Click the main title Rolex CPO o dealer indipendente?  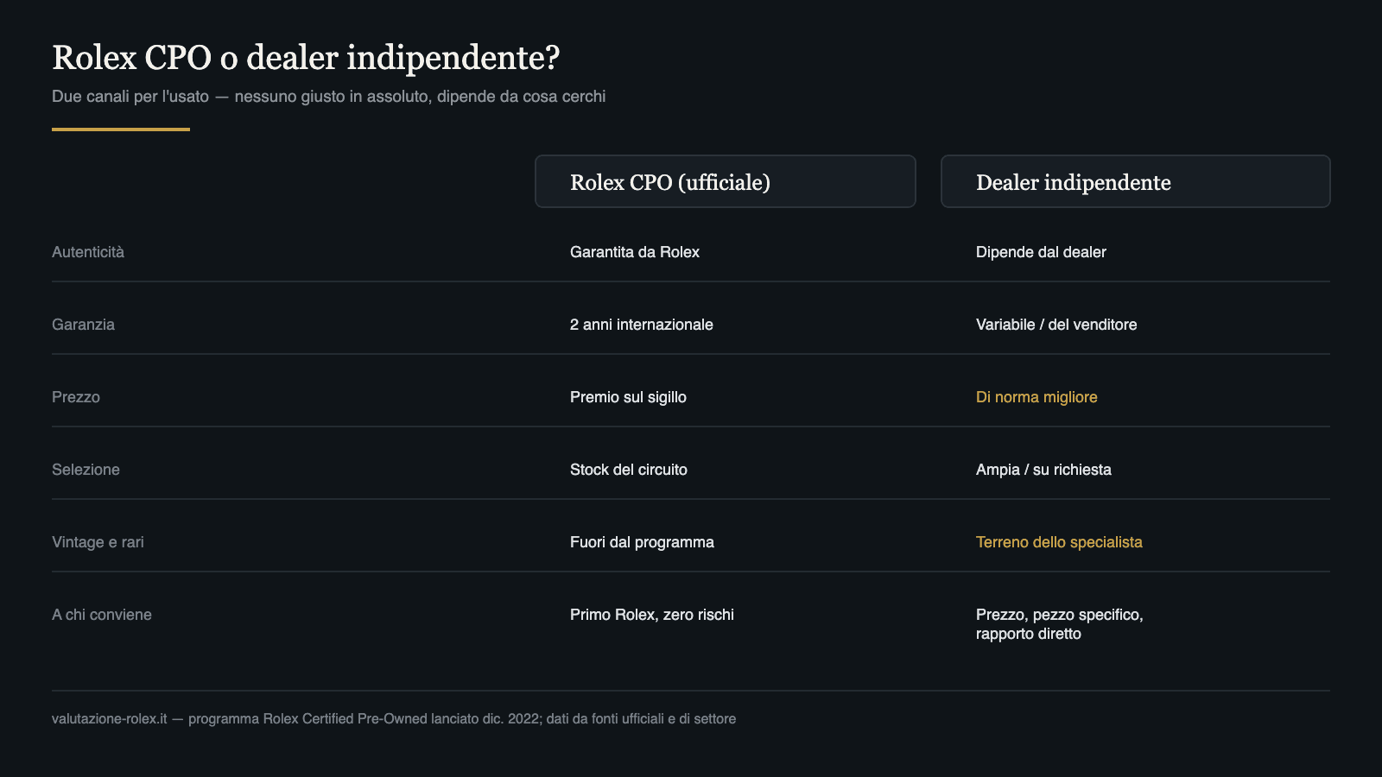pyautogui.click(x=306, y=58)
